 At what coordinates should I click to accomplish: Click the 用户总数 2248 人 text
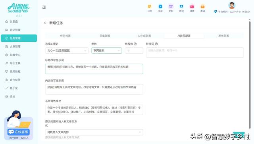point(19,138)
